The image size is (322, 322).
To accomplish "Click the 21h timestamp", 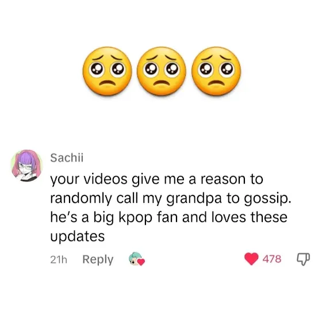I will pyautogui.click(x=59, y=260).
